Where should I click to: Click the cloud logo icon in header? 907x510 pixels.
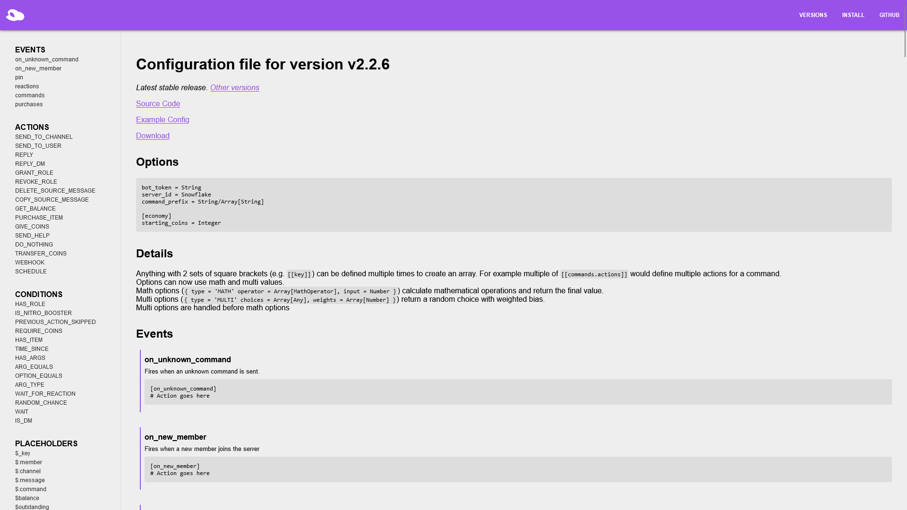pos(15,15)
